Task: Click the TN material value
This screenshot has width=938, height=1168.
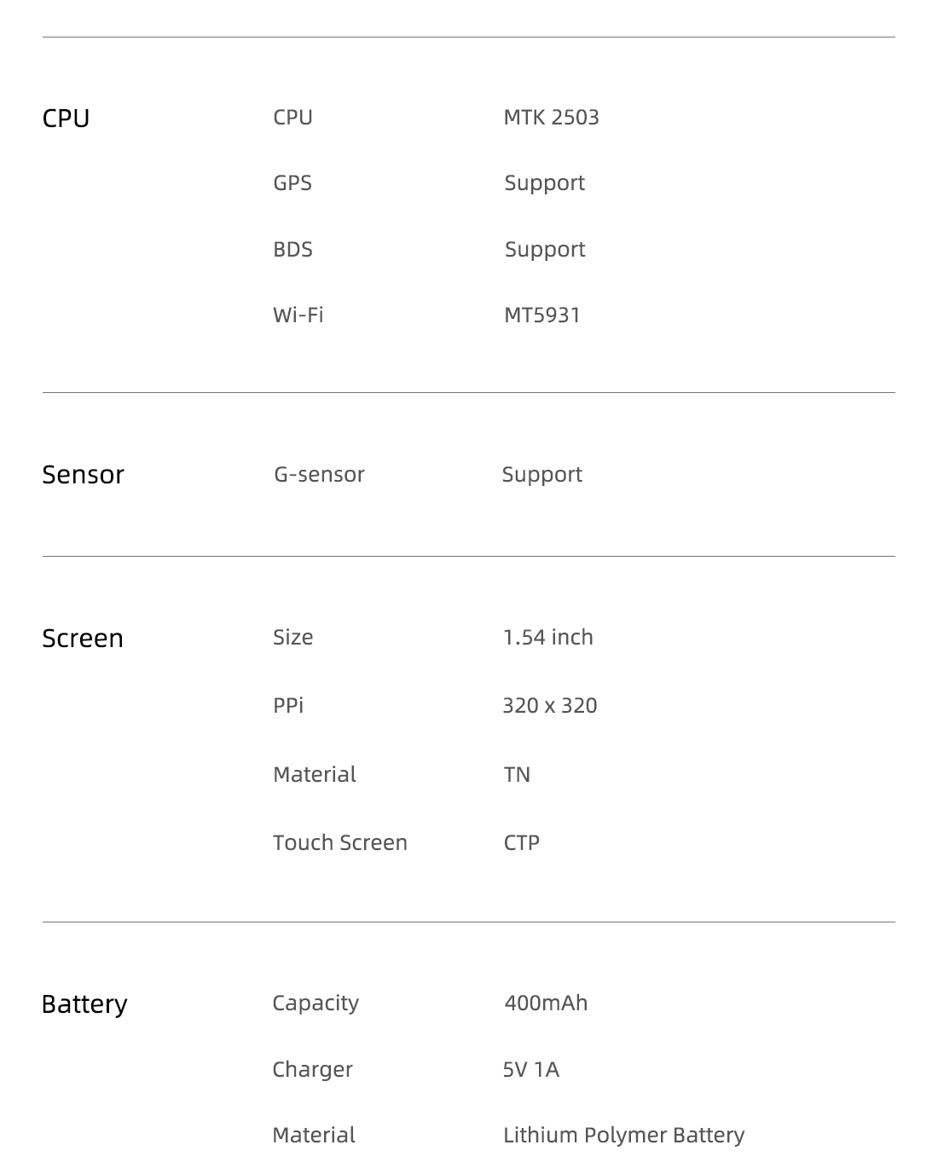Action: point(517,774)
